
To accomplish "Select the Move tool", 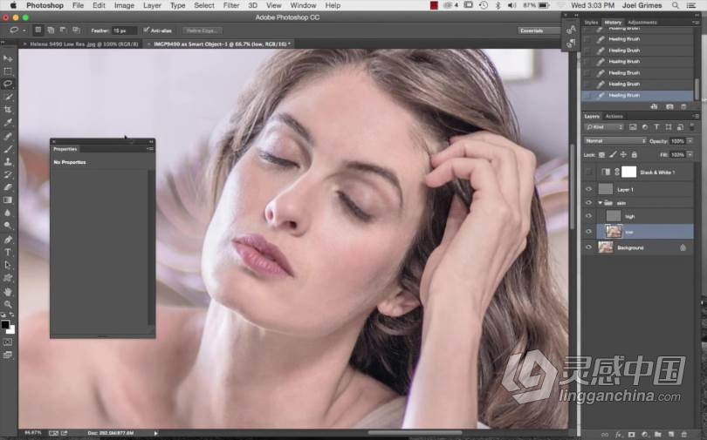I will (8, 58).
